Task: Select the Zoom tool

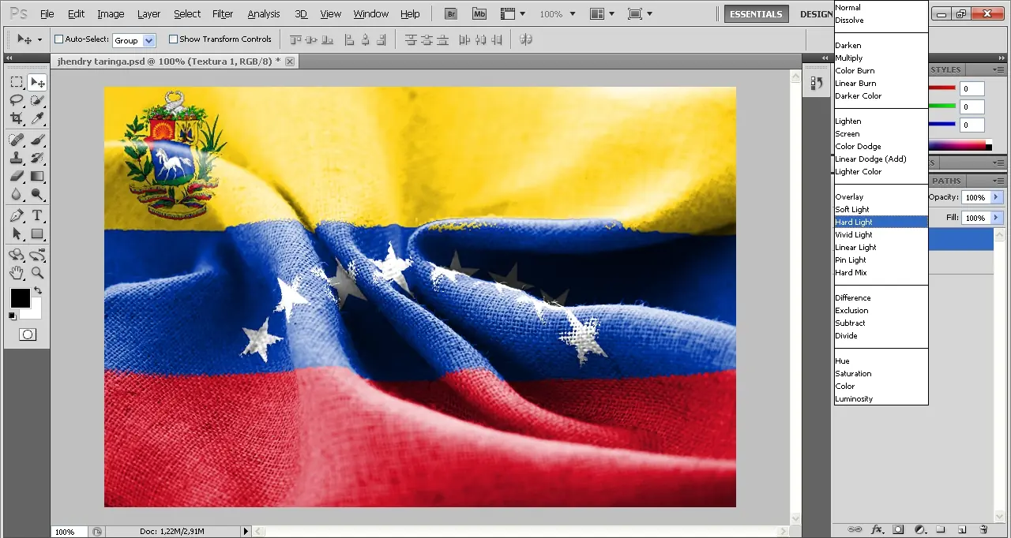Action: [37, 273]
